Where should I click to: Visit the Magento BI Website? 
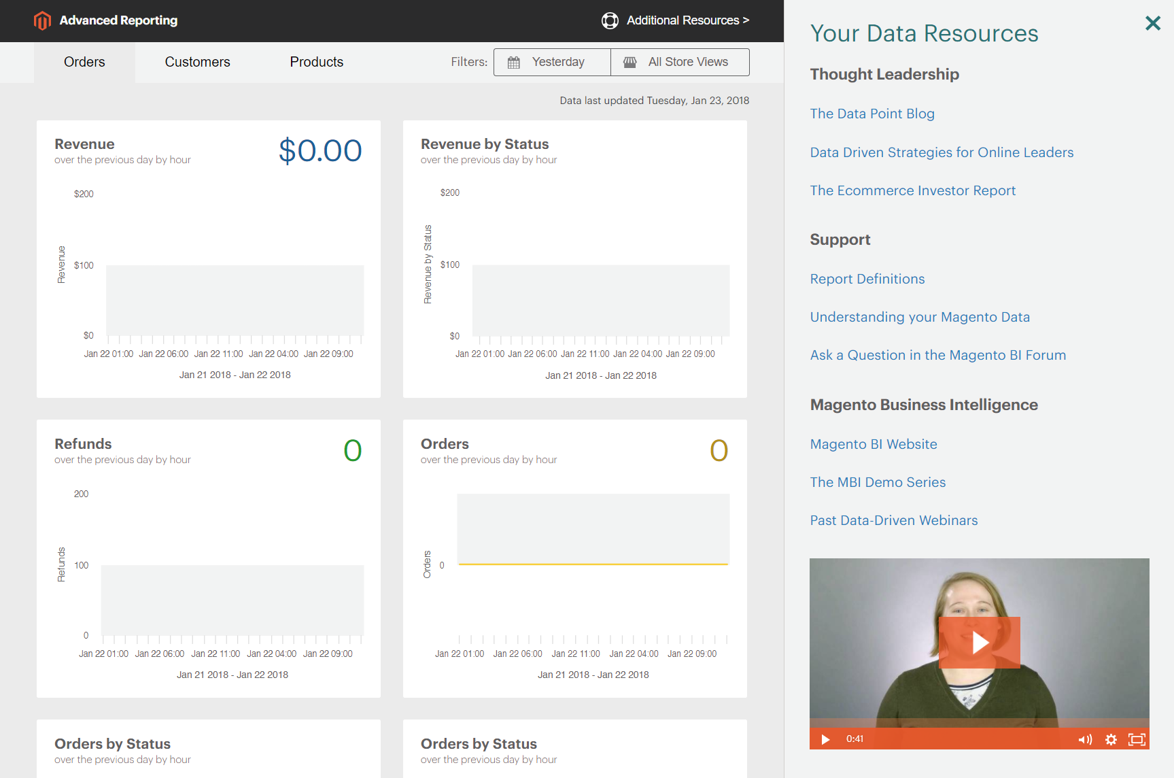coord(874,444)
